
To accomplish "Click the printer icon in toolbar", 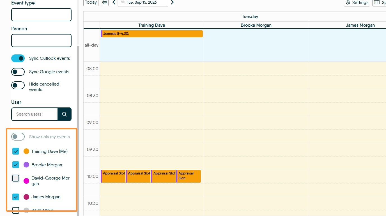I will point(105,3).
